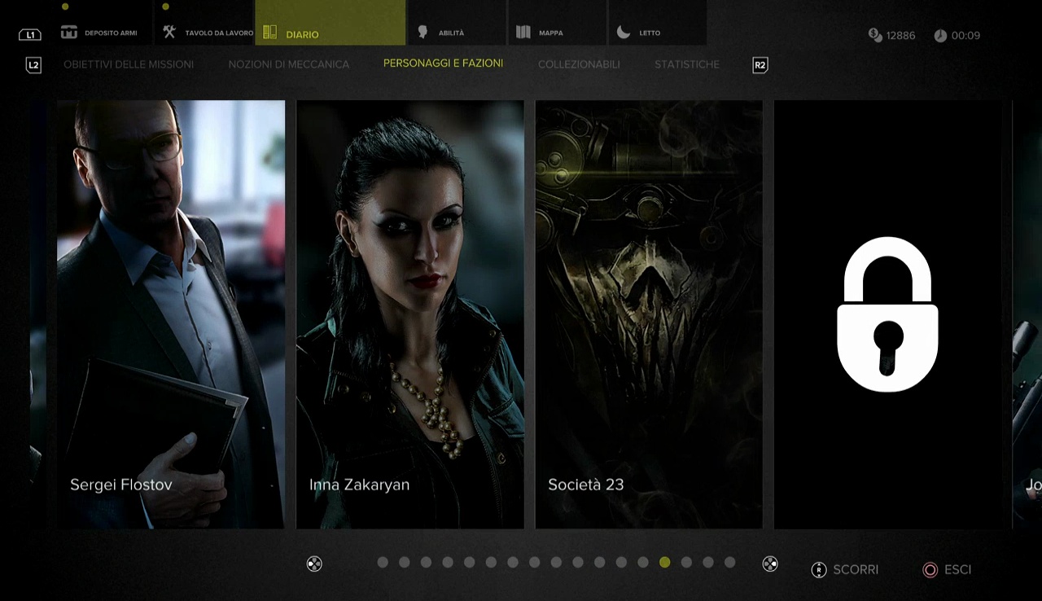Click the d-pad icon right of the page dots

coord(770,564)
